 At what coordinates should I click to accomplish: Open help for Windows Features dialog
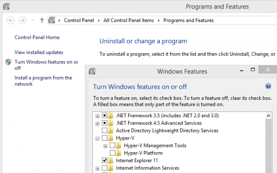pos(268,86)
